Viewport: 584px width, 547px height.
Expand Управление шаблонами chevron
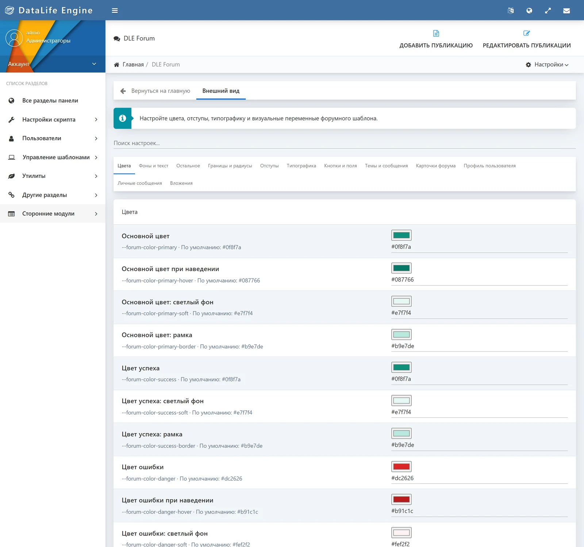click(96, 158)
